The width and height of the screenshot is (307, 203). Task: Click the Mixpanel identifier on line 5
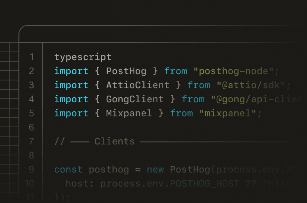(x=129, y=114)
